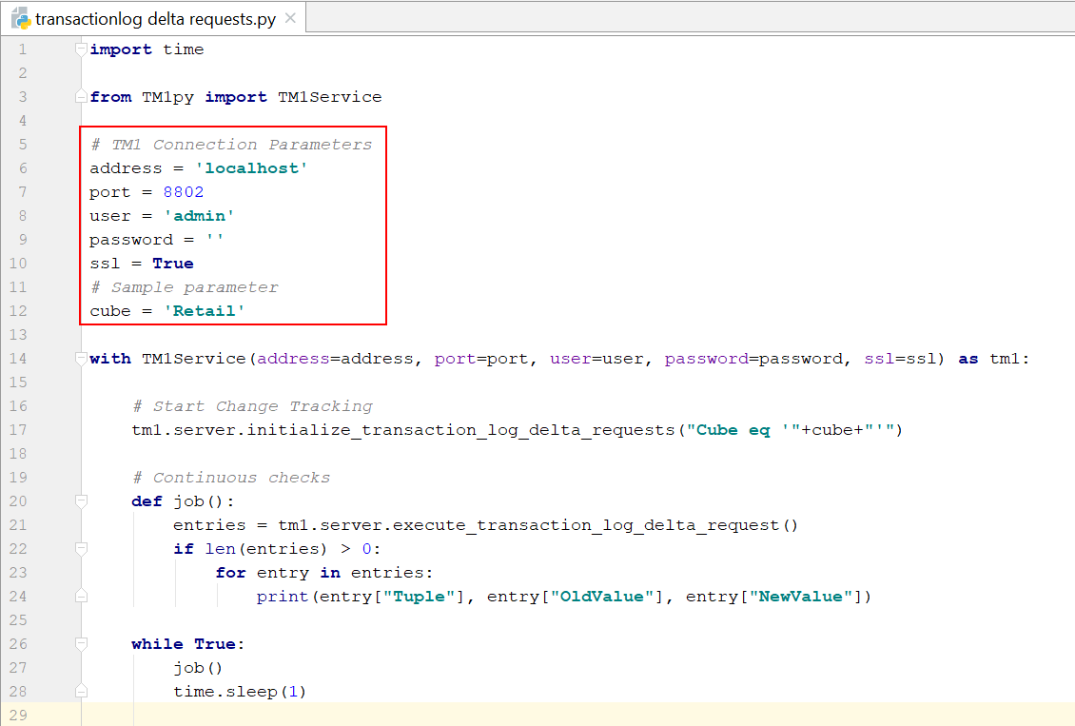The image size is (1075, 726).
Task: Collapse the with TM1Service block on line 14
Action: (x=81, y=359)
